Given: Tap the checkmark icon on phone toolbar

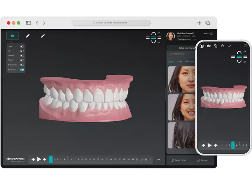Looking at the screenshot, I should tap(230, 46).
